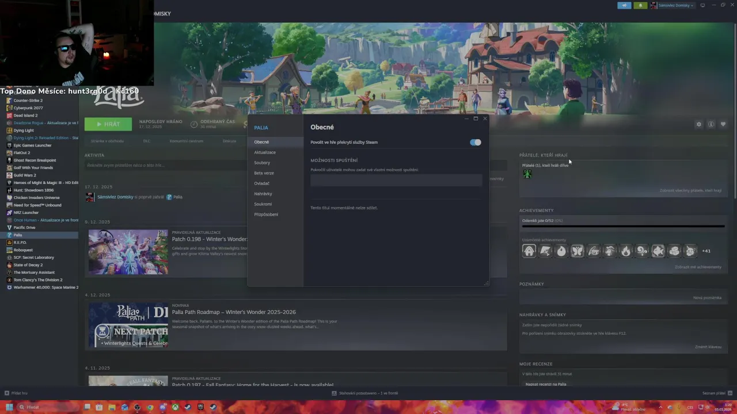Click Sámsivlez Domisky activity profile link
This screenshot has width=737, height=414.
115,197
